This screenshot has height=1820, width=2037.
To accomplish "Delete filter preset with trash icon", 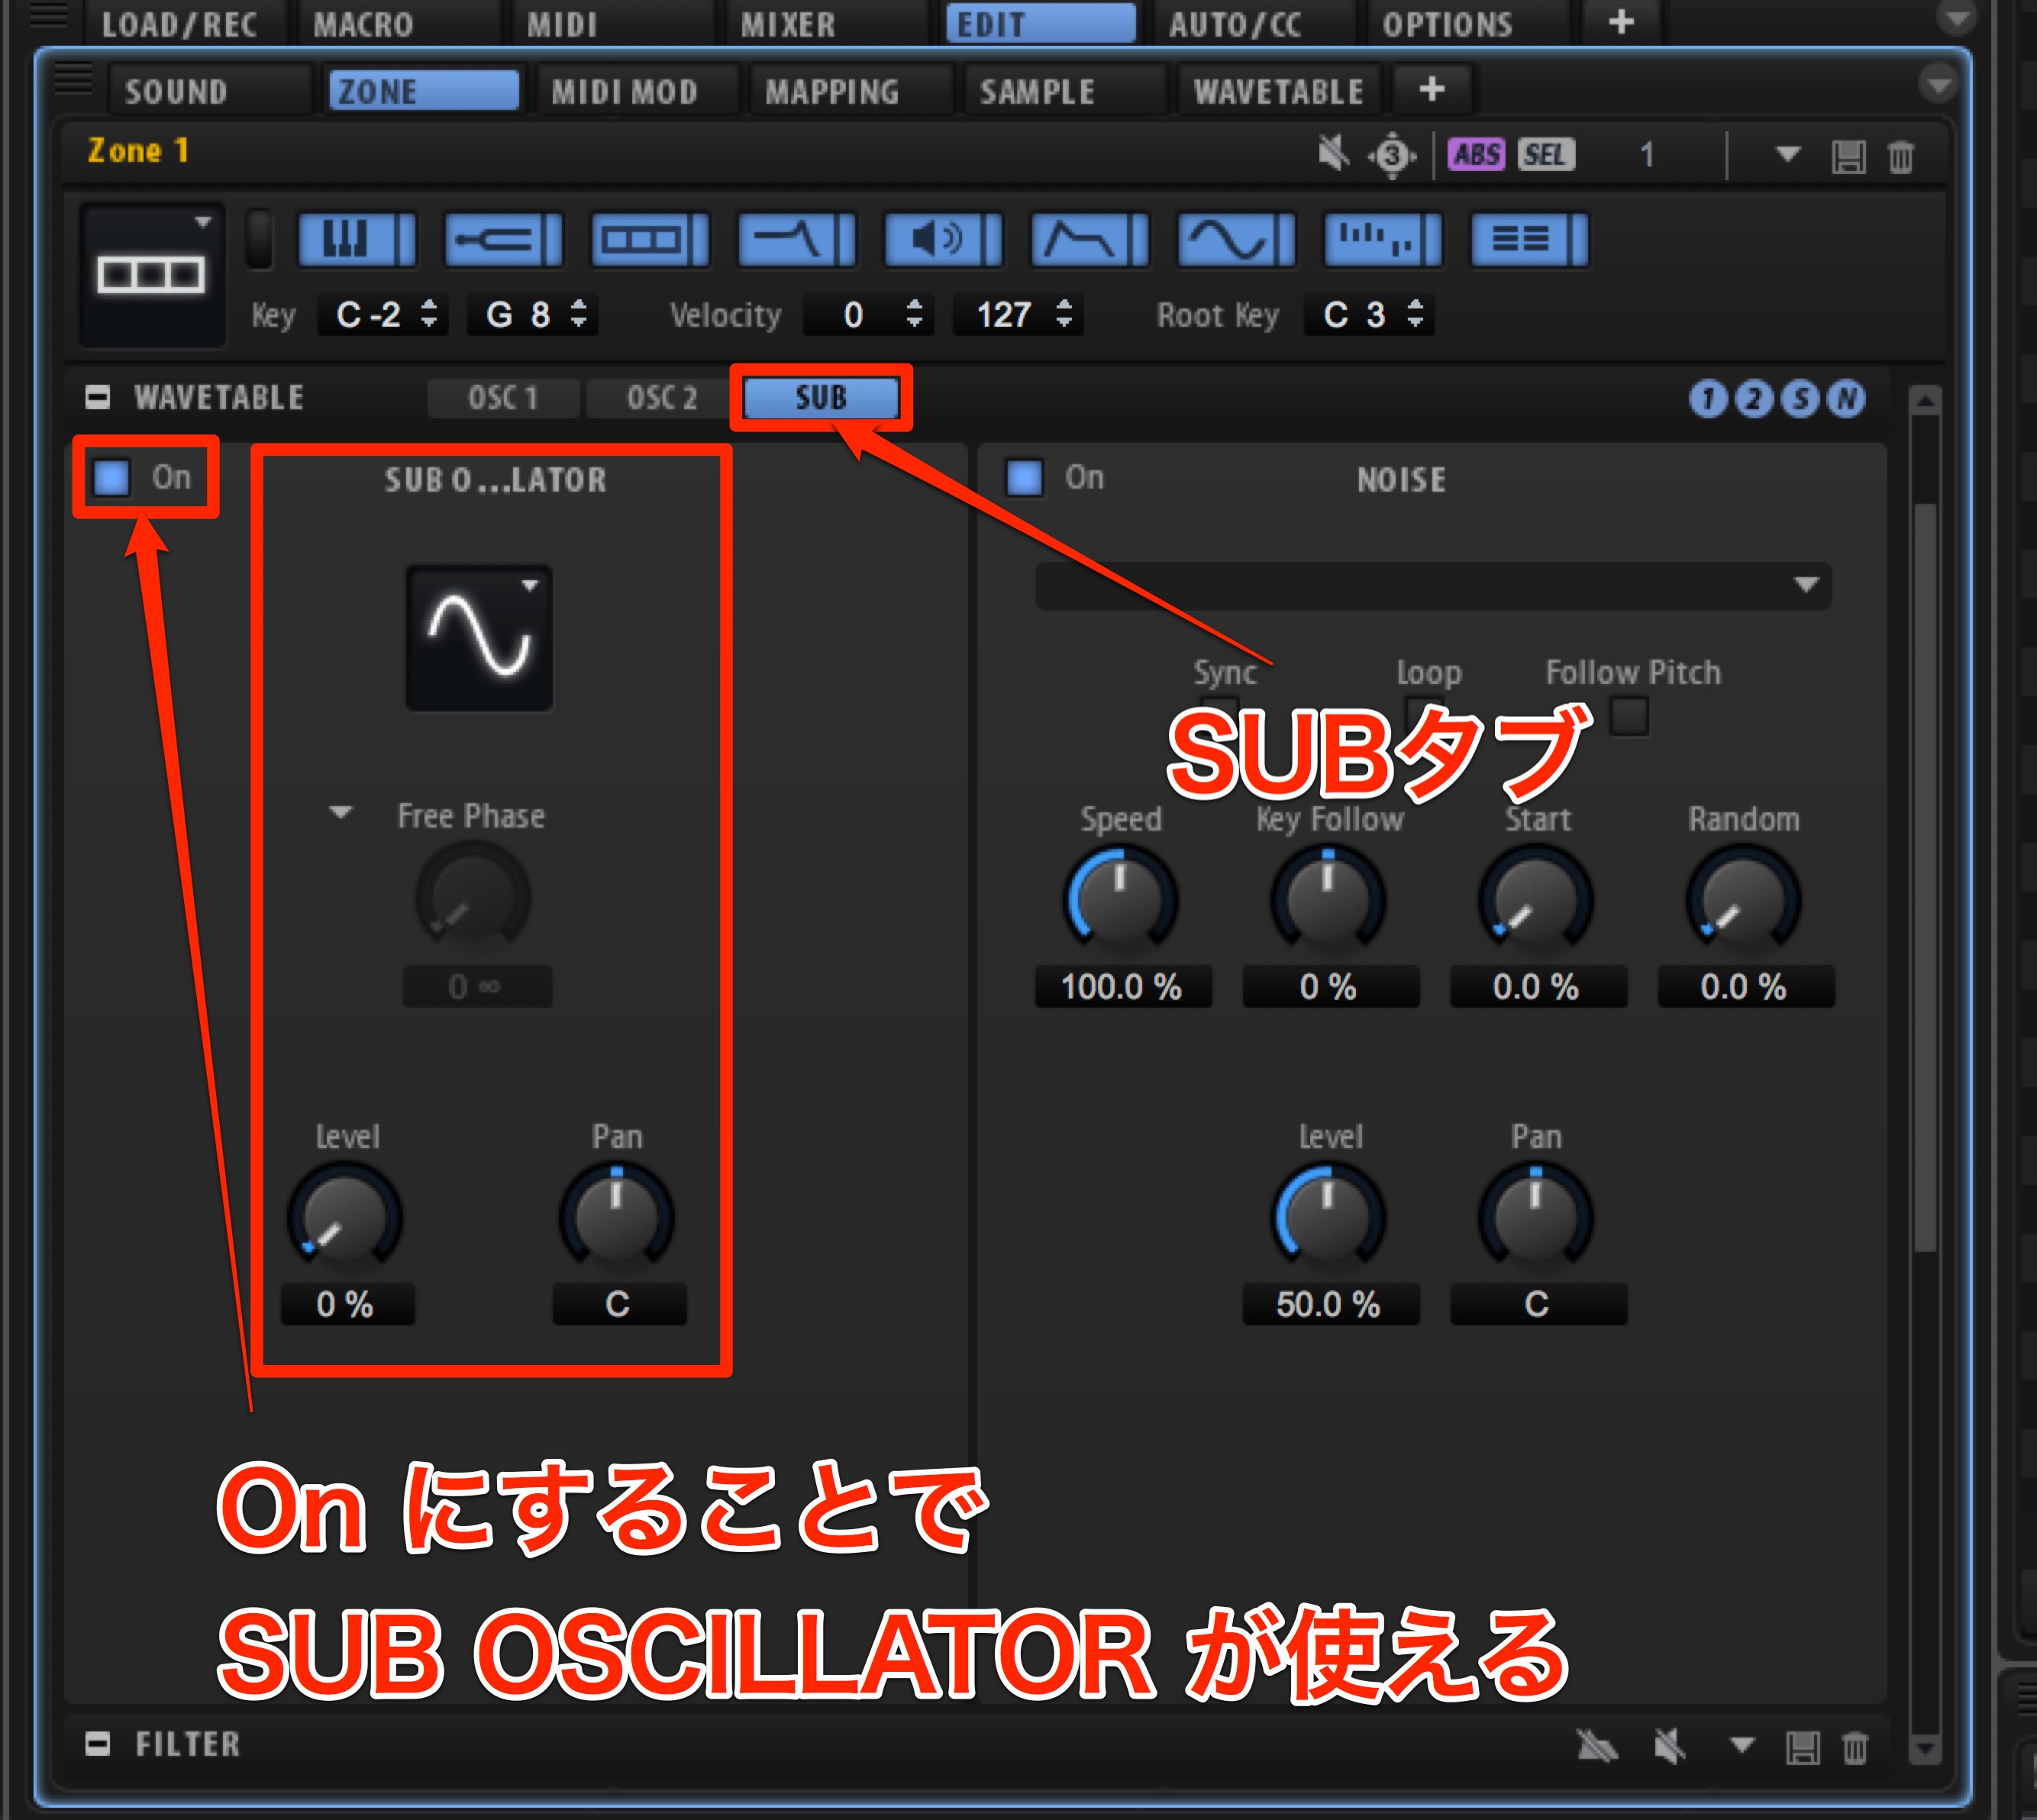I will (x=1855, y=1748).
